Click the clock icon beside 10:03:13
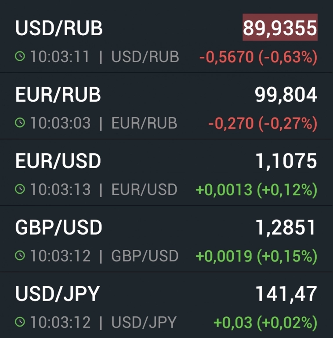The height and width of the screenshot is (338, 333). [x=20, y=190]
